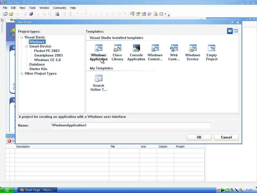The image size is (257, 193).
Task: Click the project Name input field
Action: tap(131, 125)
